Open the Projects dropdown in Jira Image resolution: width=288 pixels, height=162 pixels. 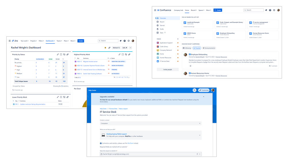(x=33, y=41)
